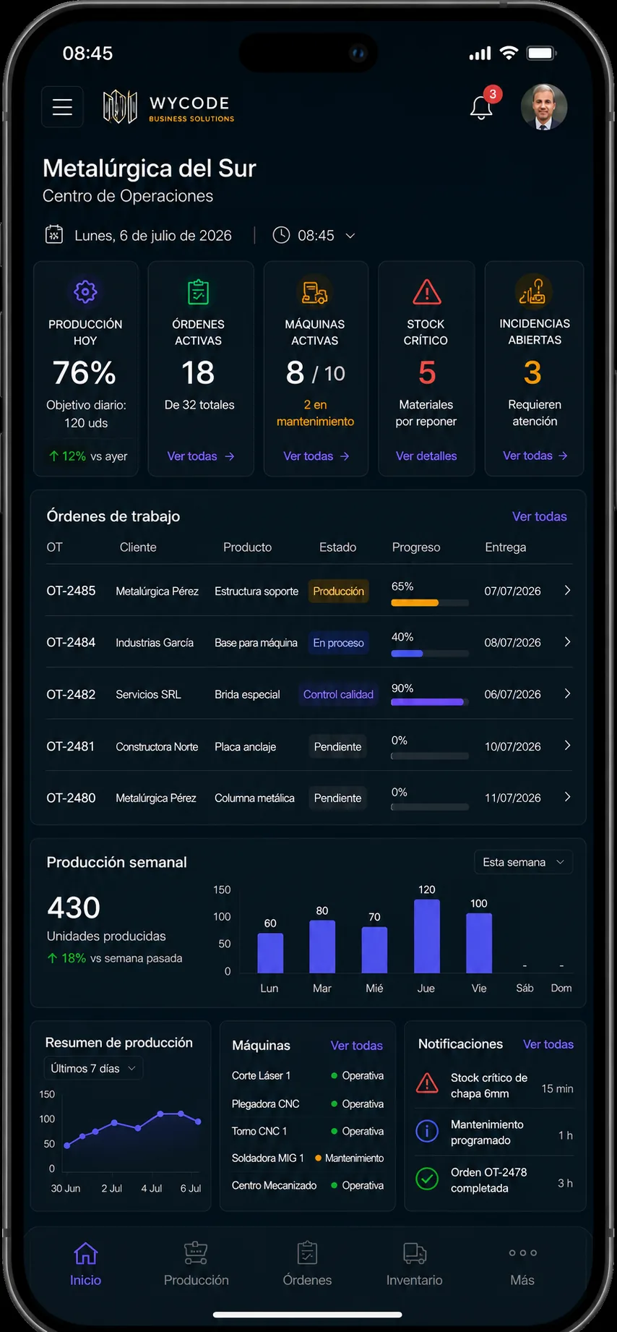Click the Máquinas Activas forklift icon
The image size is (617, 1332).
(x=314, y=292)
